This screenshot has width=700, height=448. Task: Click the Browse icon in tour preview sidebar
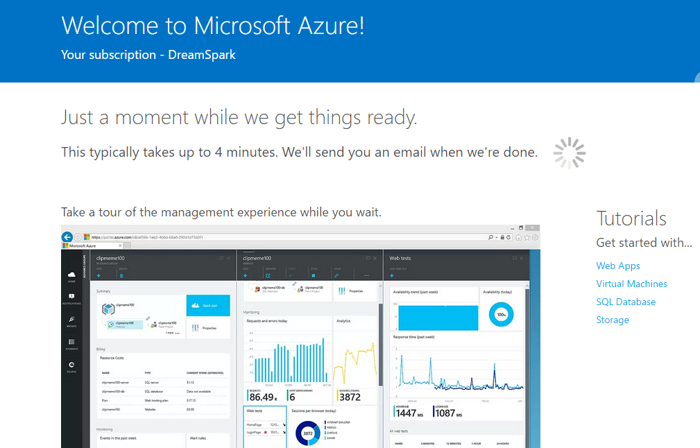[71, 320]
